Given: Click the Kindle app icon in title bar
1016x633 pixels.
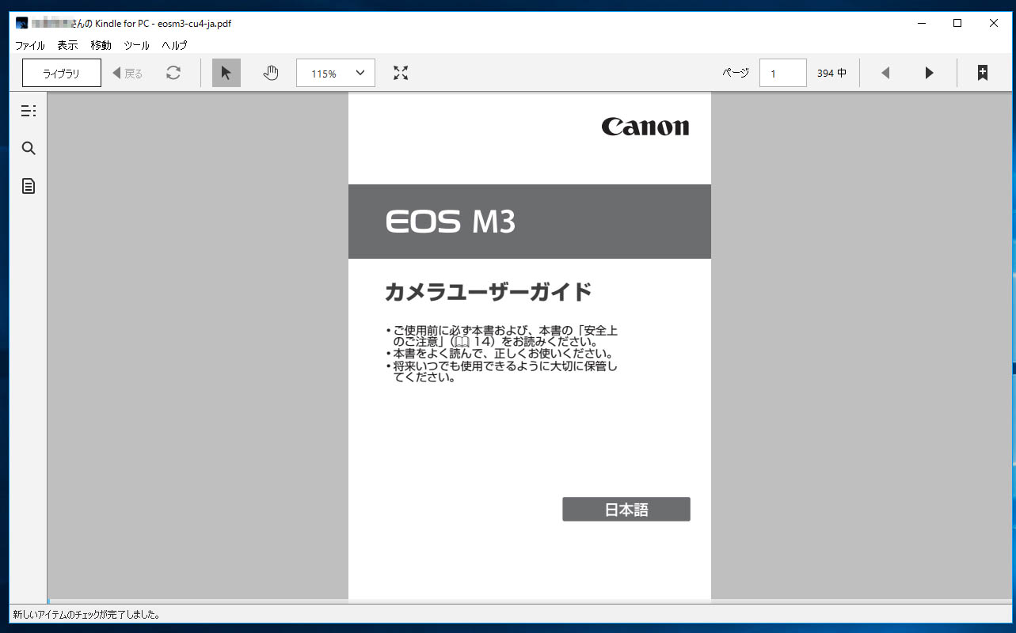Looking at the screenshot, I should 22,23.
